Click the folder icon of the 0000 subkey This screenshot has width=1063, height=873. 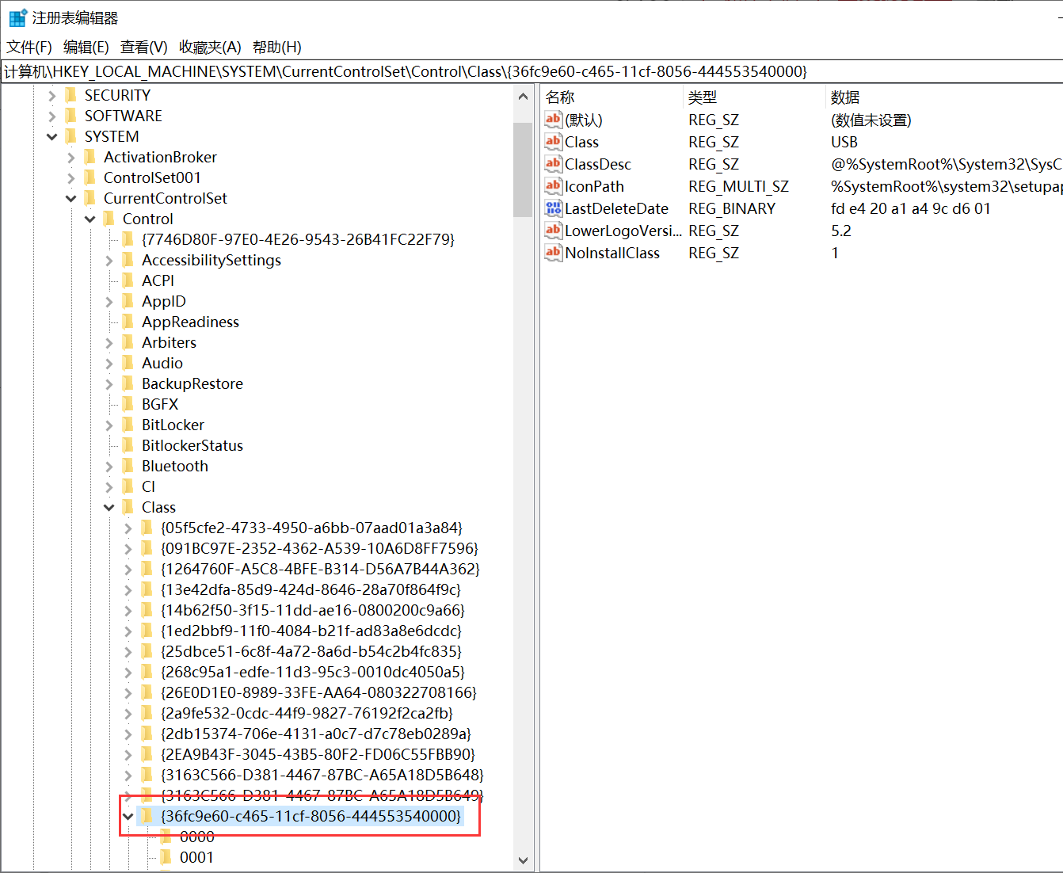coord(167,836)
